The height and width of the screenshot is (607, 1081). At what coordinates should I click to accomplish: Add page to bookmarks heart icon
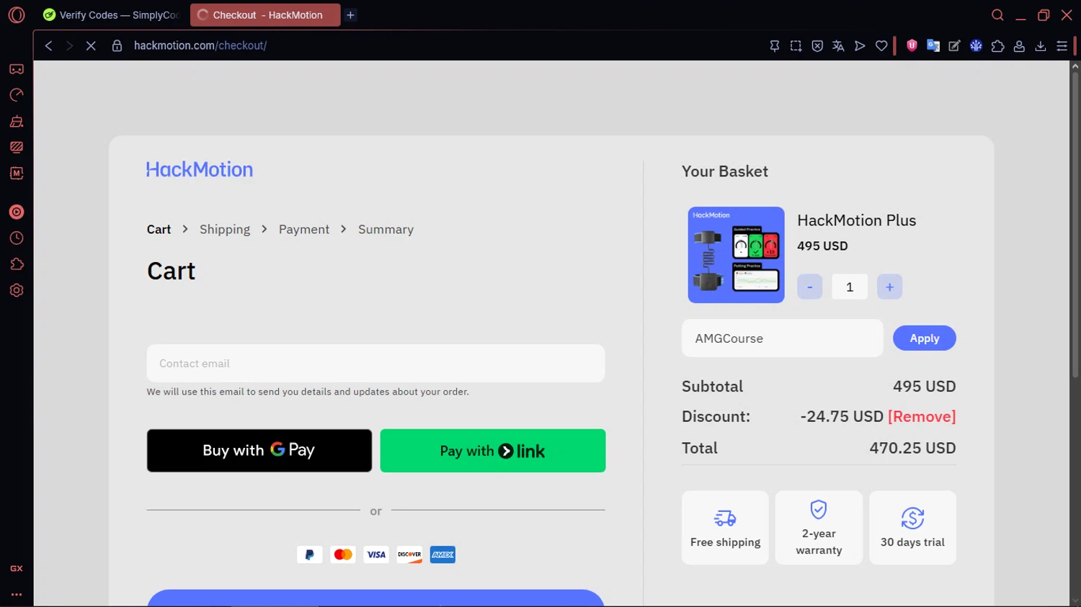[881, 45]
